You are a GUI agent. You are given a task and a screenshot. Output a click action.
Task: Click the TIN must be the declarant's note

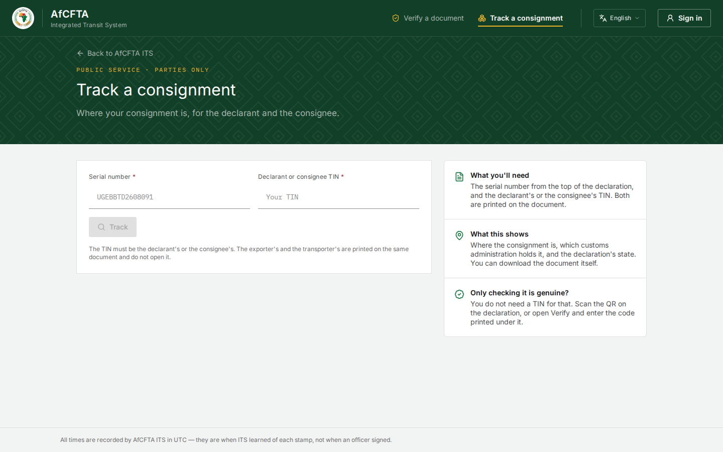point(249,253)
